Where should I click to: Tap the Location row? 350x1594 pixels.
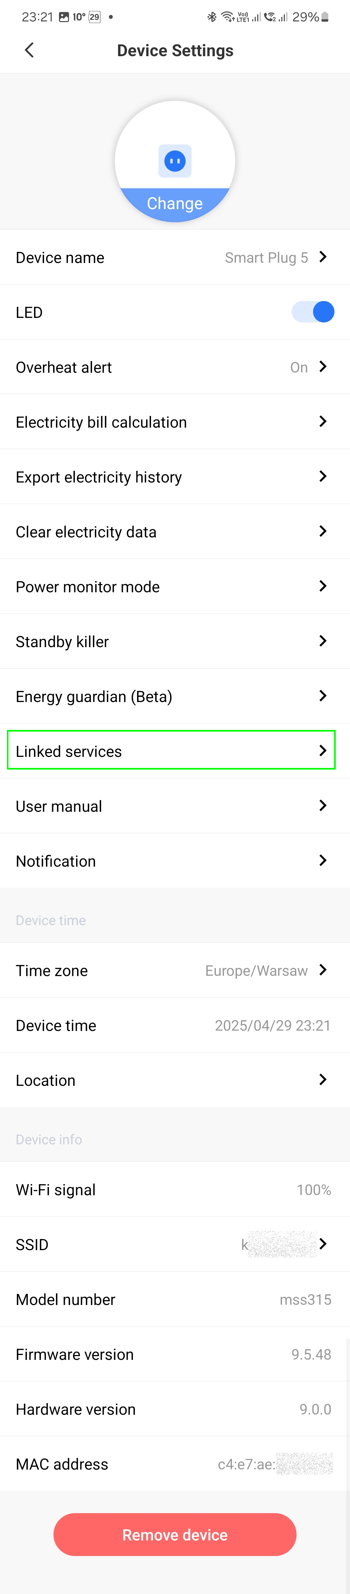pyautogui.click(x=175, y=1080)
